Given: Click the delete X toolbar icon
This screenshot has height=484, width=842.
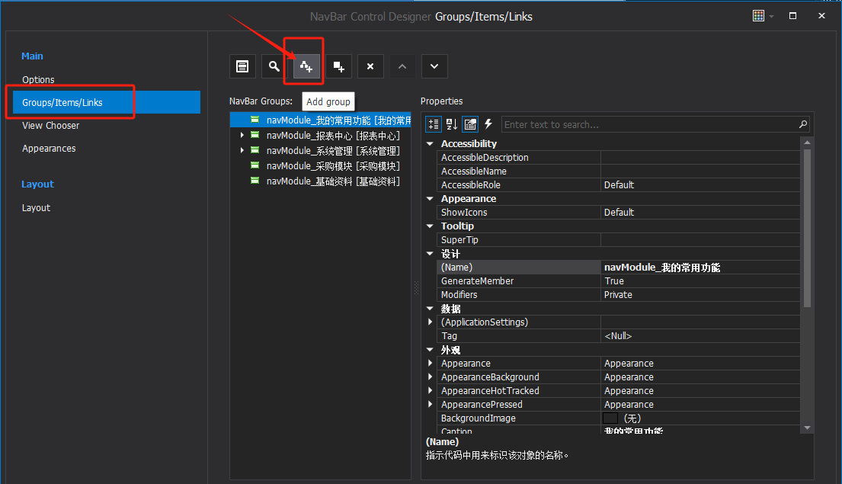Looking at the screenshot, I should (x=370, y=66).
